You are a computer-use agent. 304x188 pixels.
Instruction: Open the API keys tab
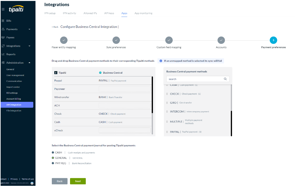click(x=109, y=13)
